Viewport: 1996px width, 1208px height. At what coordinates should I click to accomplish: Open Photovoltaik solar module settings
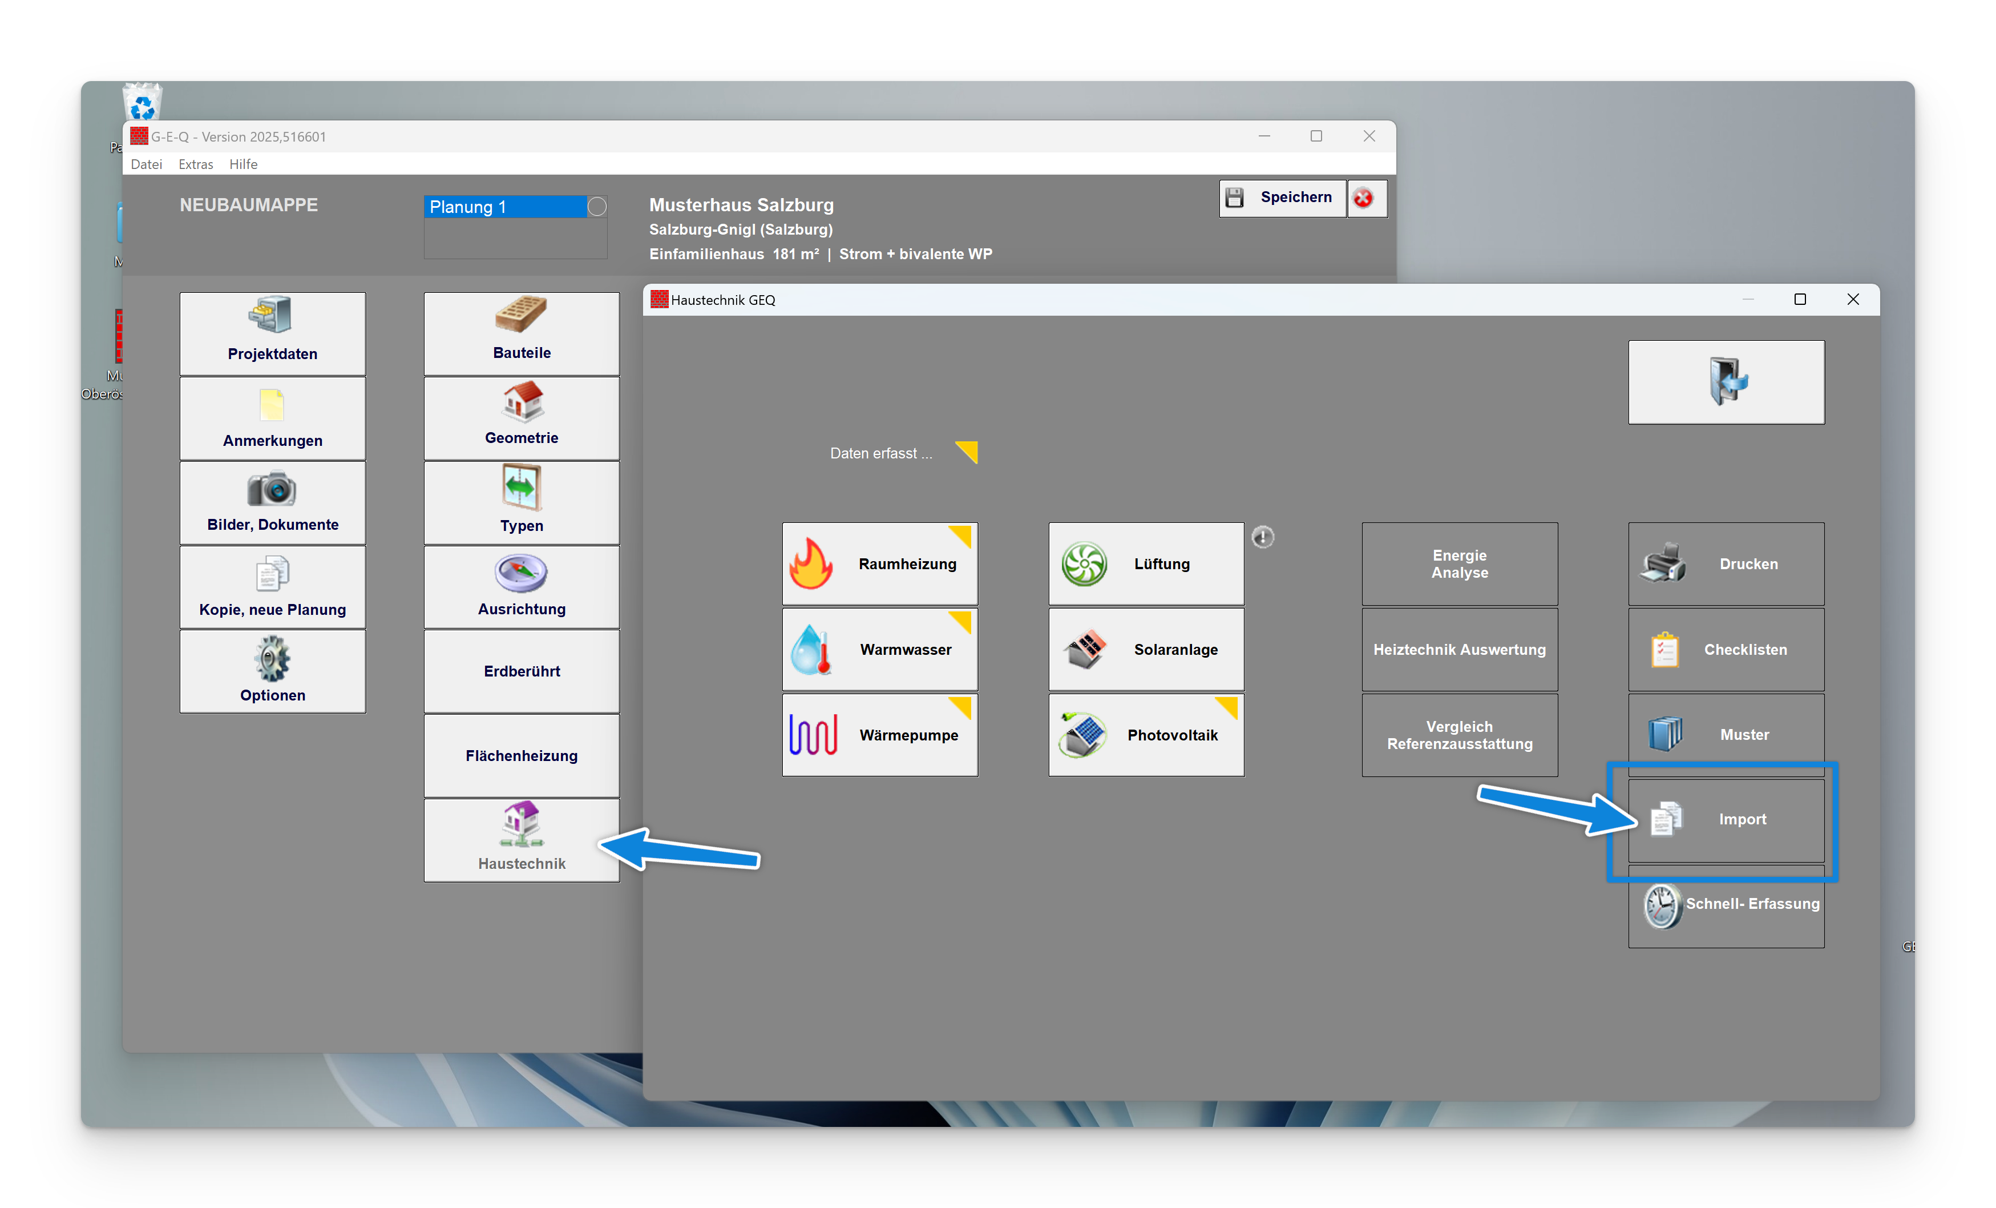pyautogui.click(x=1083, y=735)
